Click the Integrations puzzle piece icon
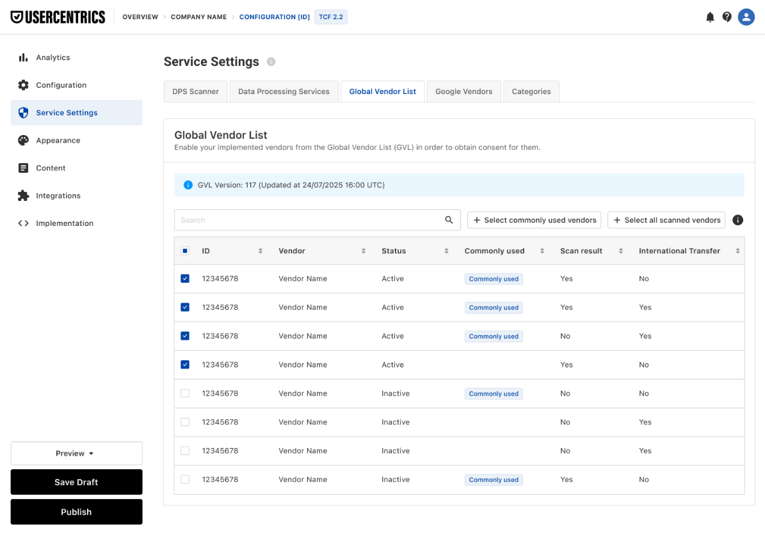This screenshot has height=535, width=765. coord(23,196)
